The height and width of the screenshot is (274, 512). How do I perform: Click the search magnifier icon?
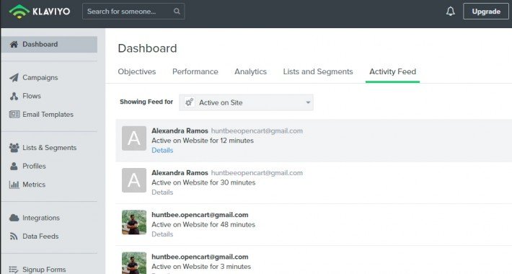pyautogui.click(x=177, y=12)
